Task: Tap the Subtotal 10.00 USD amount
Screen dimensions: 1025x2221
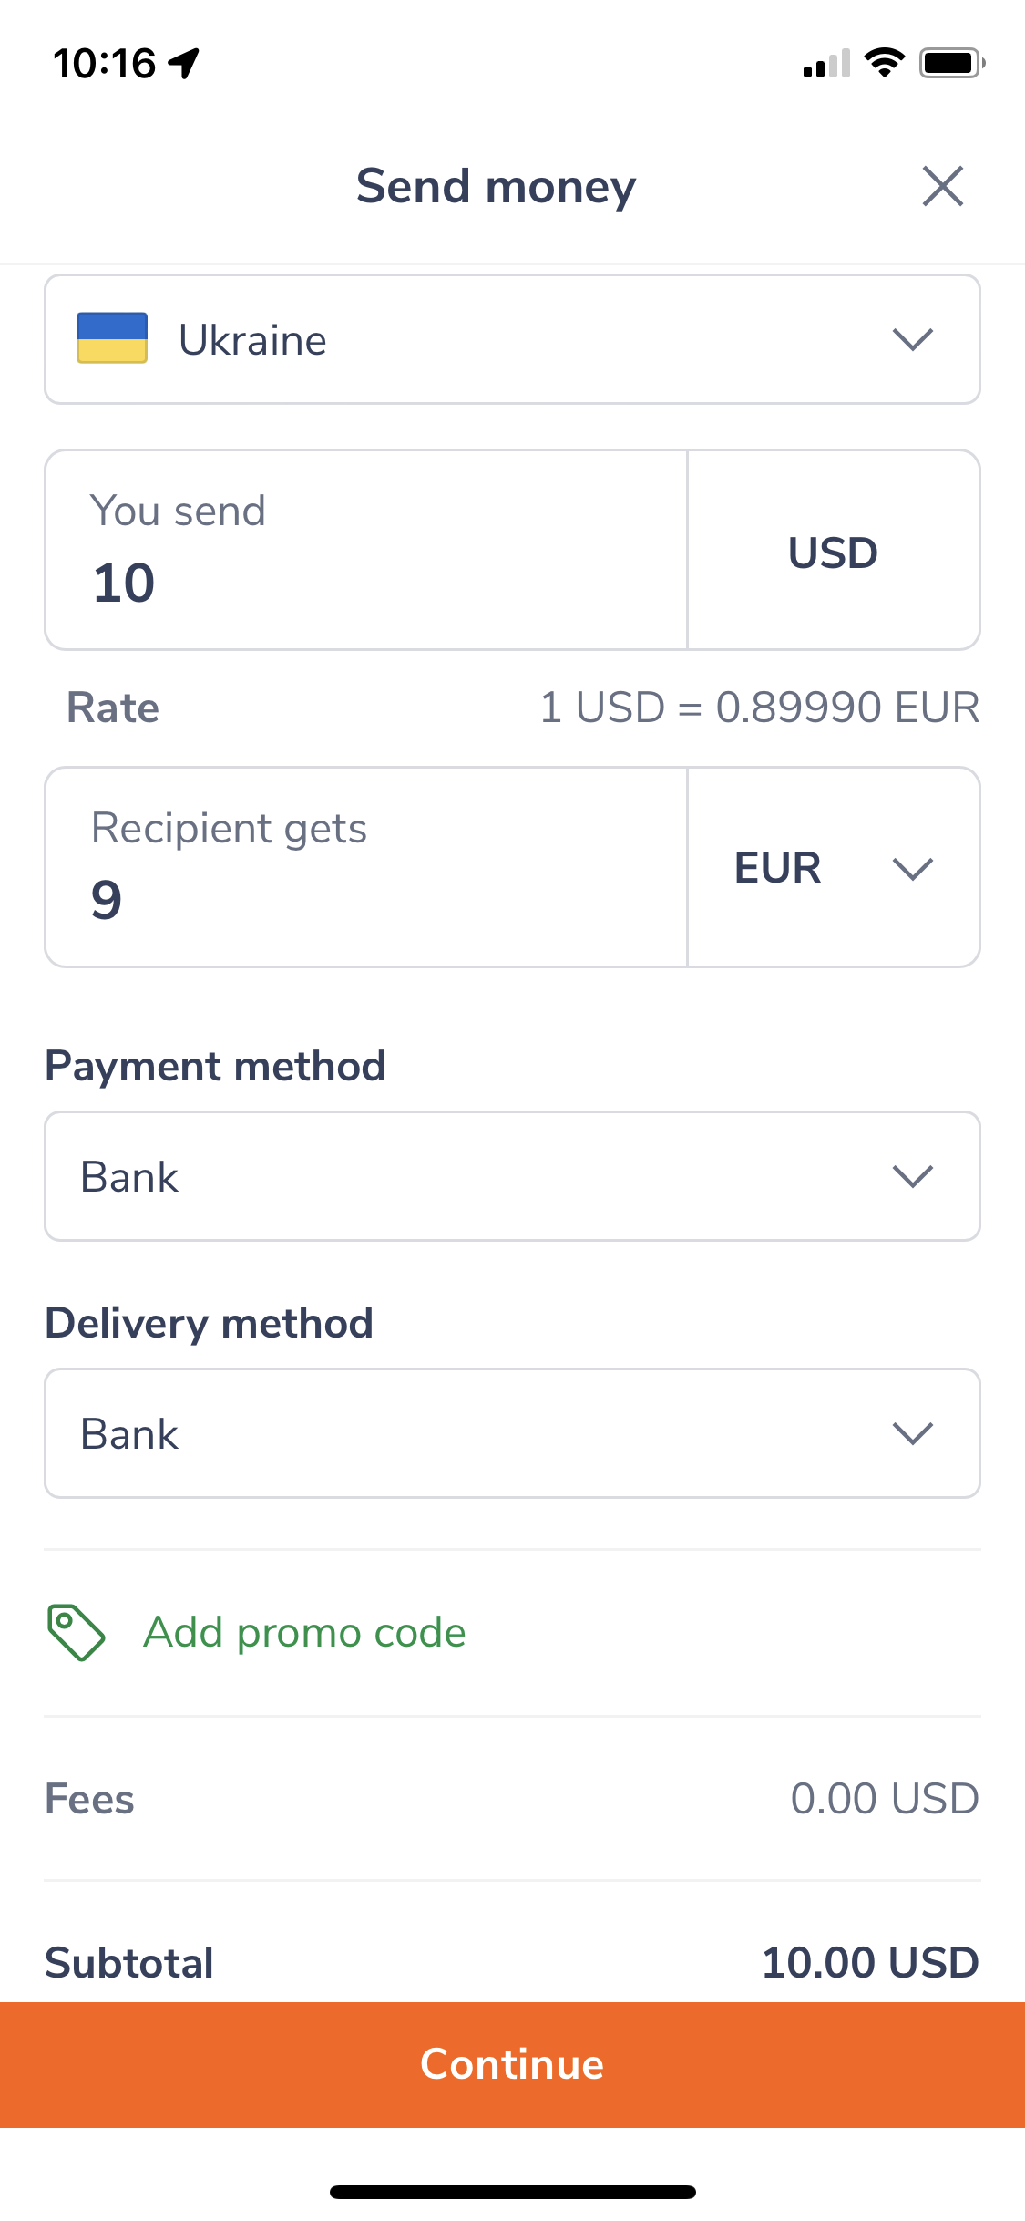Action: click(x=869, y=1962)
